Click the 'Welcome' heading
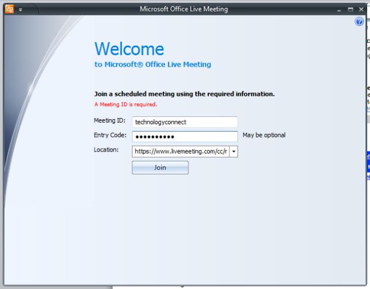The height and width of the screenshot is (289, 370). pyautogui.click(x=129, y=49)
